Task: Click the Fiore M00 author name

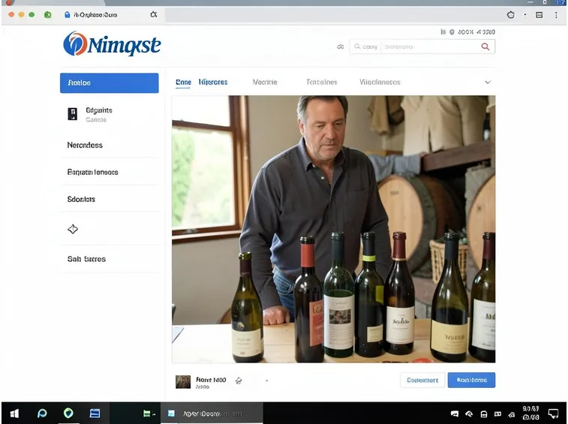Action: [211, 380]
